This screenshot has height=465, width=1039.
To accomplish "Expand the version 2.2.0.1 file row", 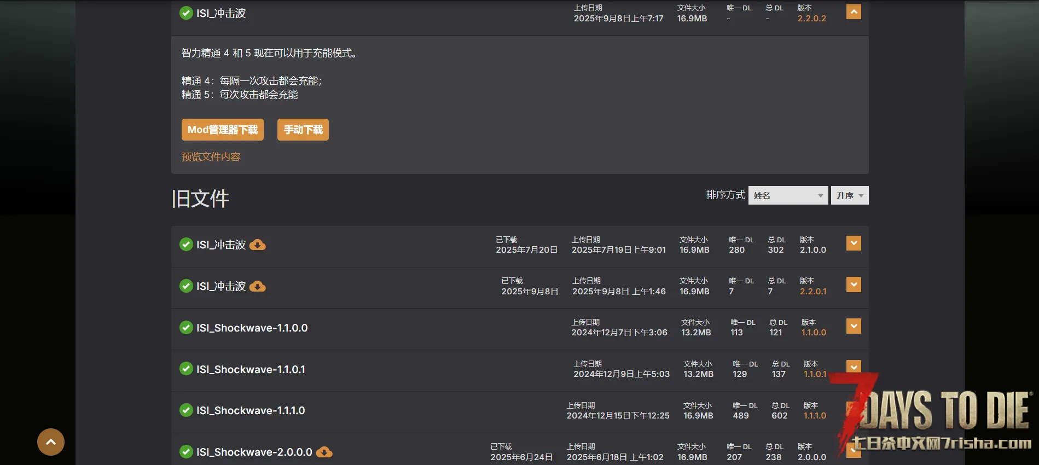I will tap(854, 284).
